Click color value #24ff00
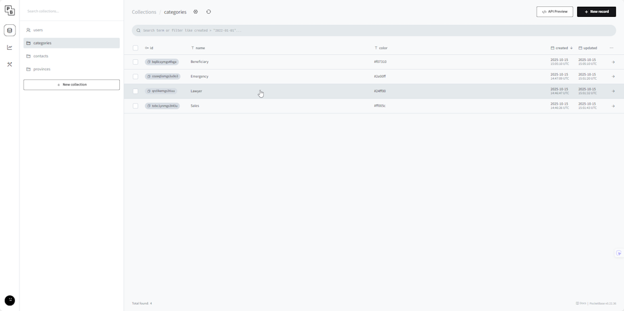Viewport: 624px width, 311px height. [x=379, y=91]
